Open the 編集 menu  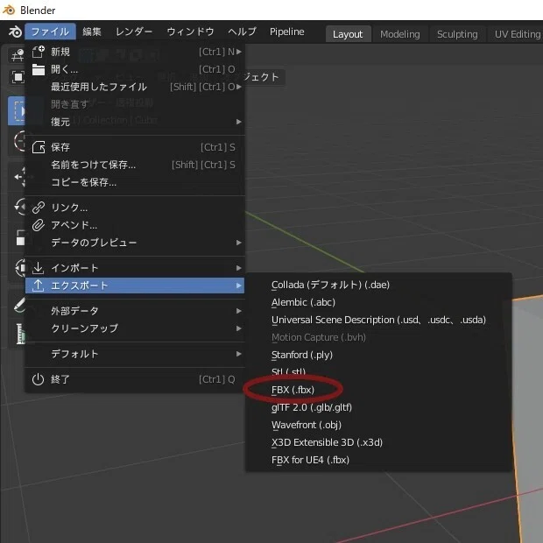92,32
